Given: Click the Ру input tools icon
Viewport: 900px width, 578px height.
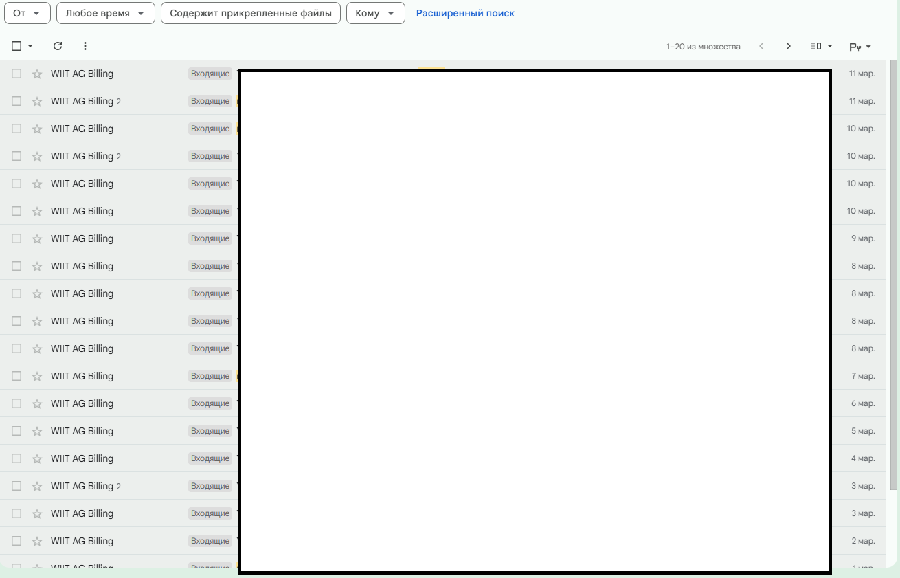Looking at the screenshot, I should [855, 47].
